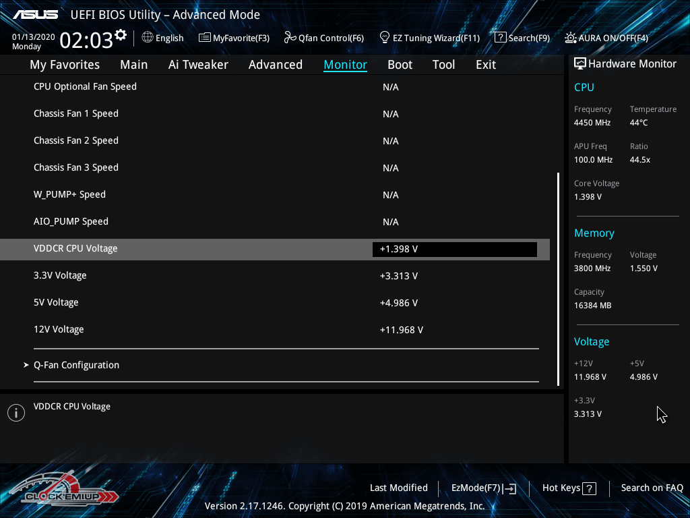
Task: Select VDDCR CPU Voltage value field
Action: click(x=454, y=249)
